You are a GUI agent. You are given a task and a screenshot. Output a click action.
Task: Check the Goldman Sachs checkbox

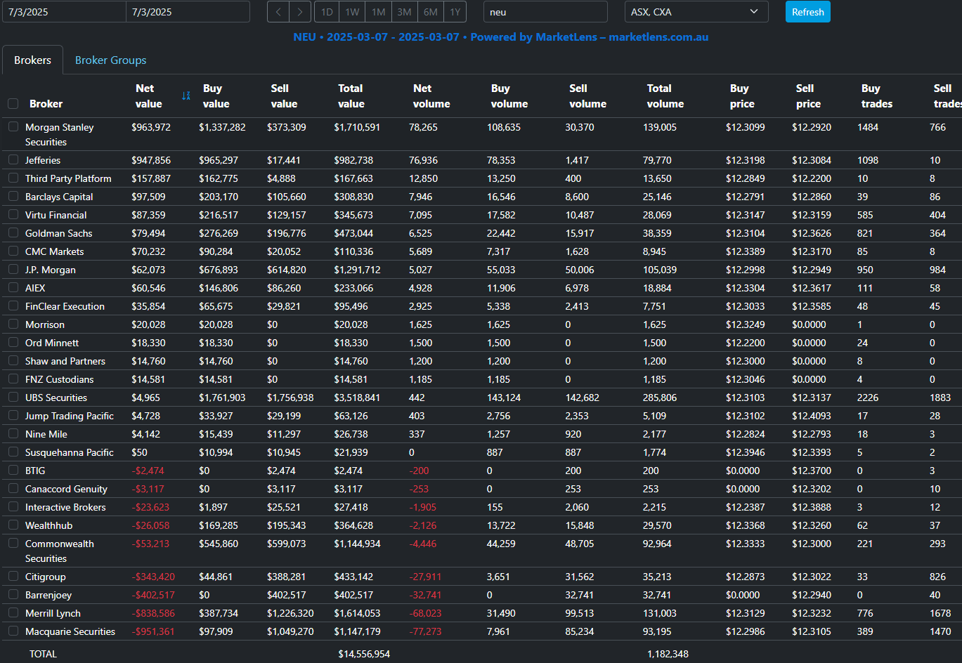(x=13, y=233)
